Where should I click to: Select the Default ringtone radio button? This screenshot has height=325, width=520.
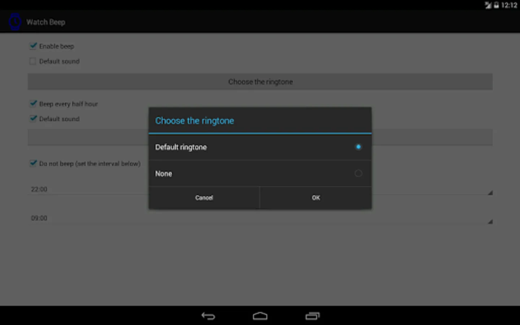pos(358,147)
